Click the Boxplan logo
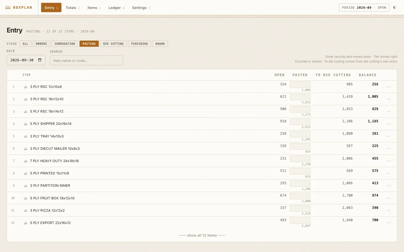Screen dimensions: 404x252 click(19, 8)
